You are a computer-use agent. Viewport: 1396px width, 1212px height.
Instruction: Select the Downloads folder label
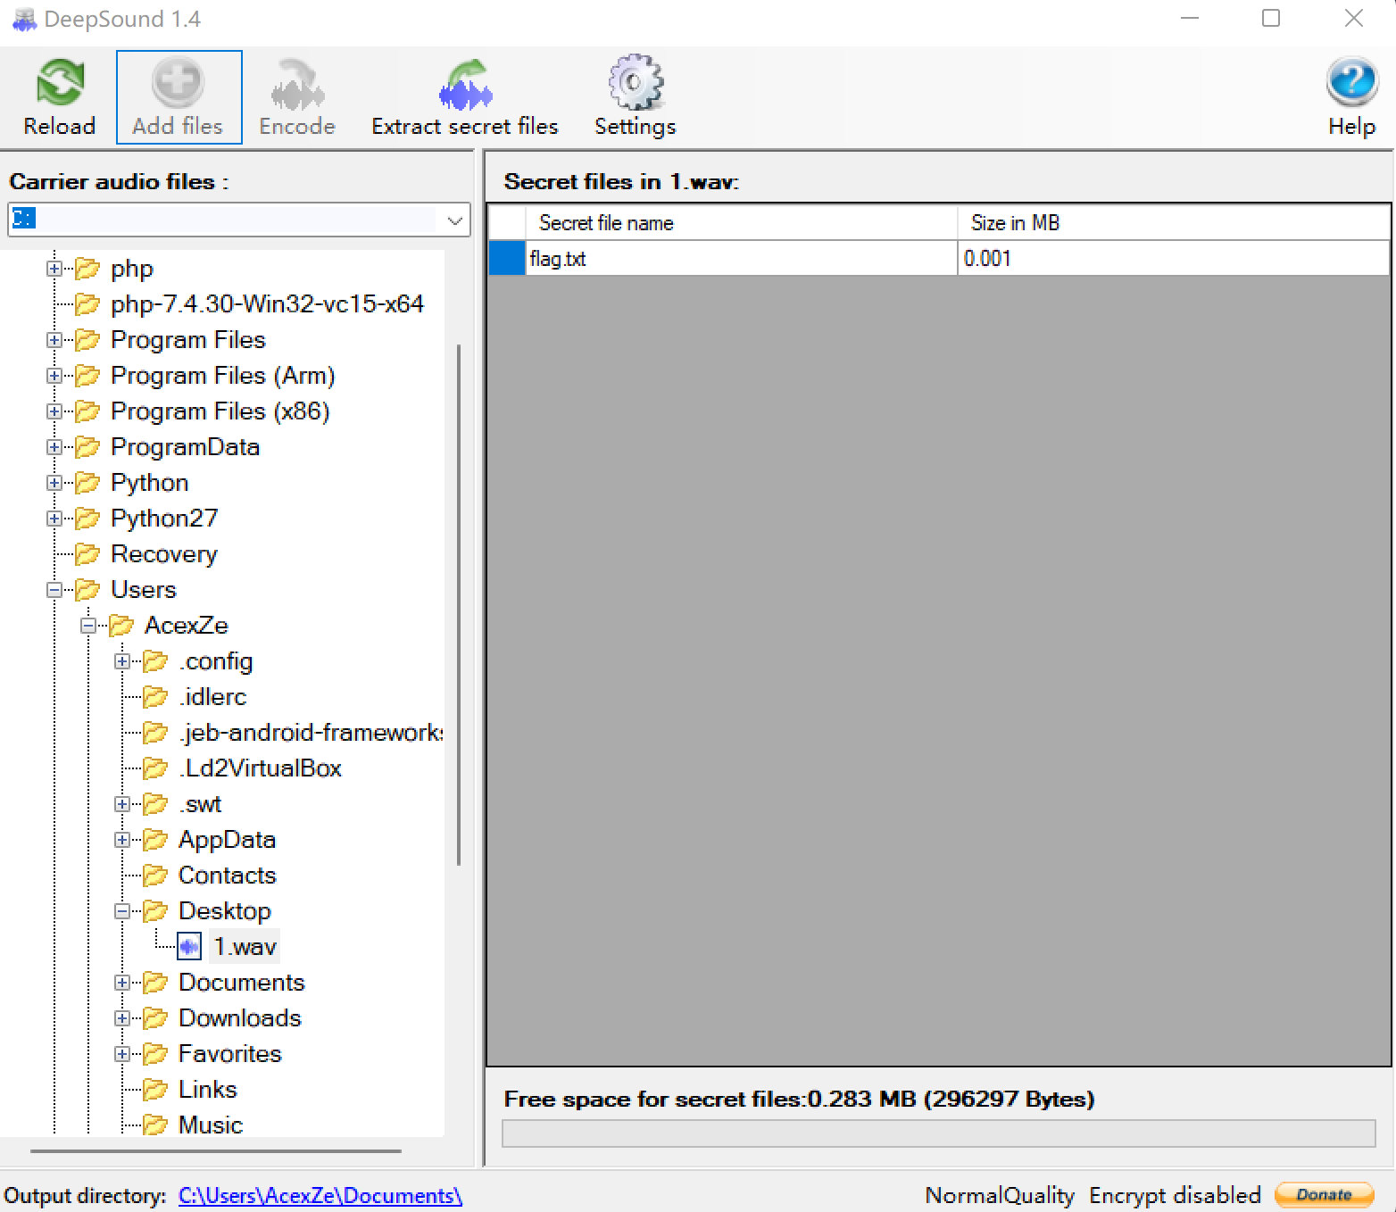click(240, 1017)
